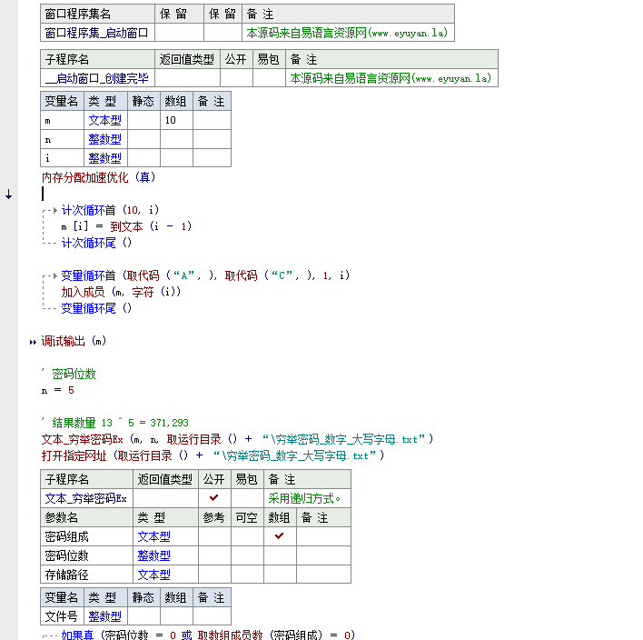Click the array size cell containing 10
This screenshot has height=640, width=643.
(176, 120)
